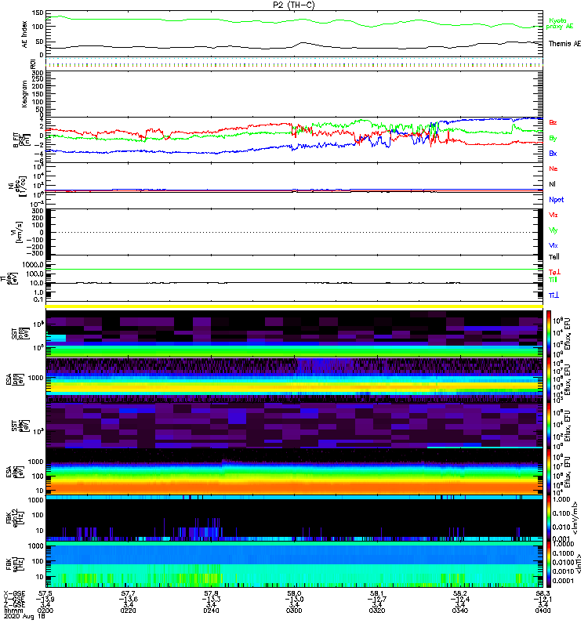Click the "1000.0" tick in temperature panel
Viewport: 588px width, 627px height.
(x=33, y=265)
